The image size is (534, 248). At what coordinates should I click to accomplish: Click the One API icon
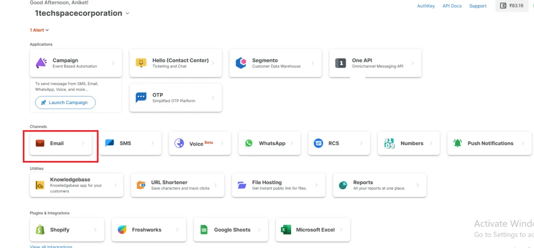click(341, 63)
